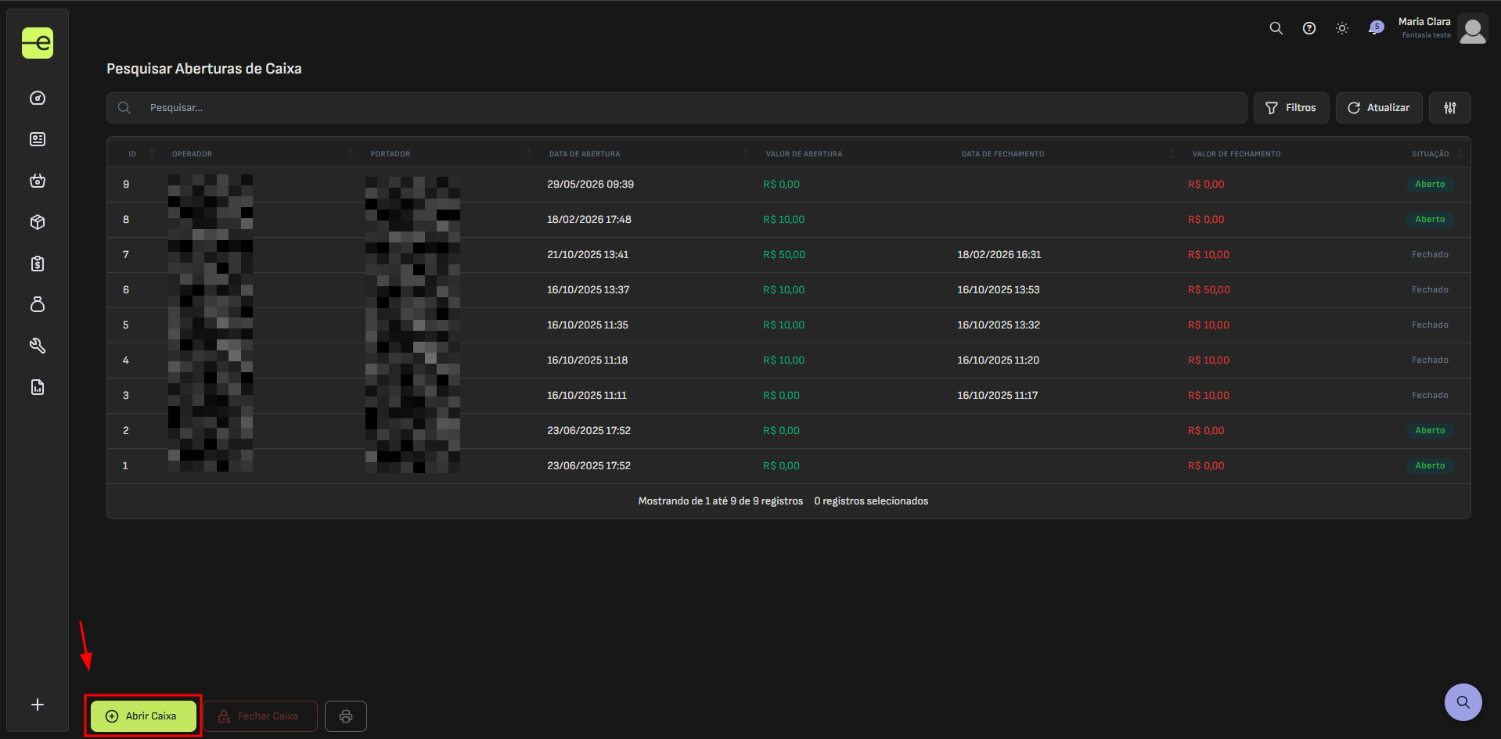Open the Filtros button

click(1291, 108)
